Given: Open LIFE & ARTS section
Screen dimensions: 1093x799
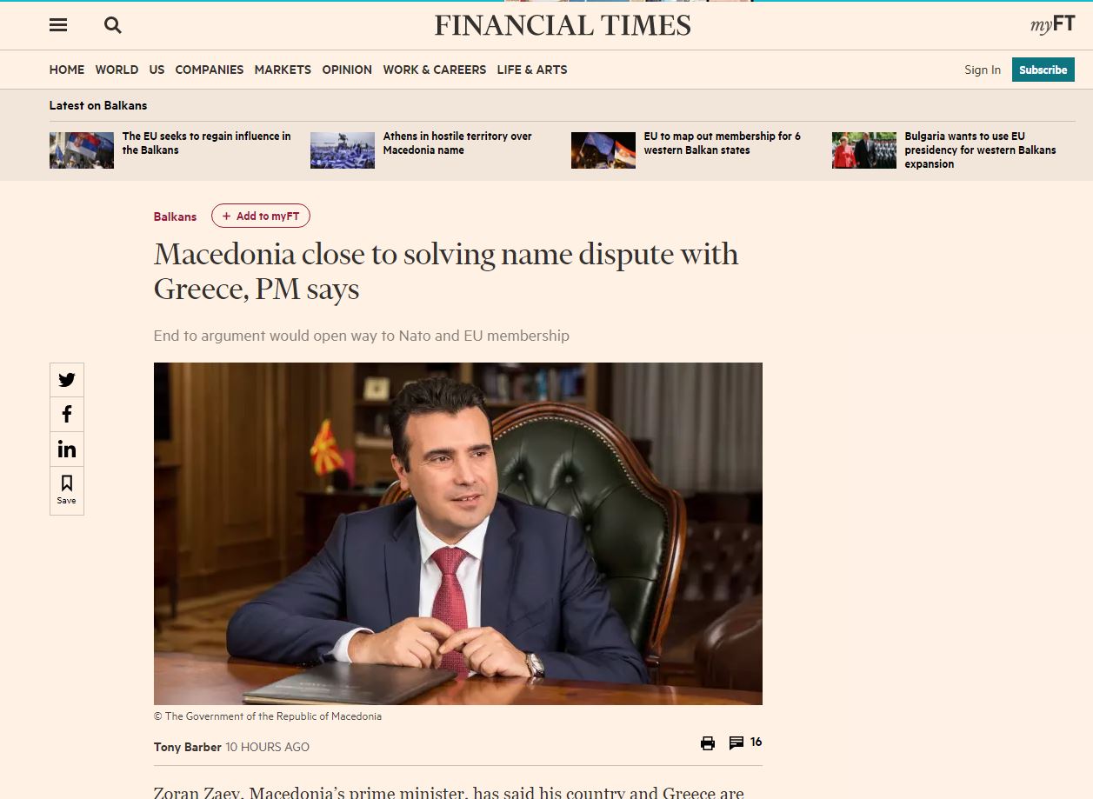Looking at the screenshot, I should [x=532, y=70].
